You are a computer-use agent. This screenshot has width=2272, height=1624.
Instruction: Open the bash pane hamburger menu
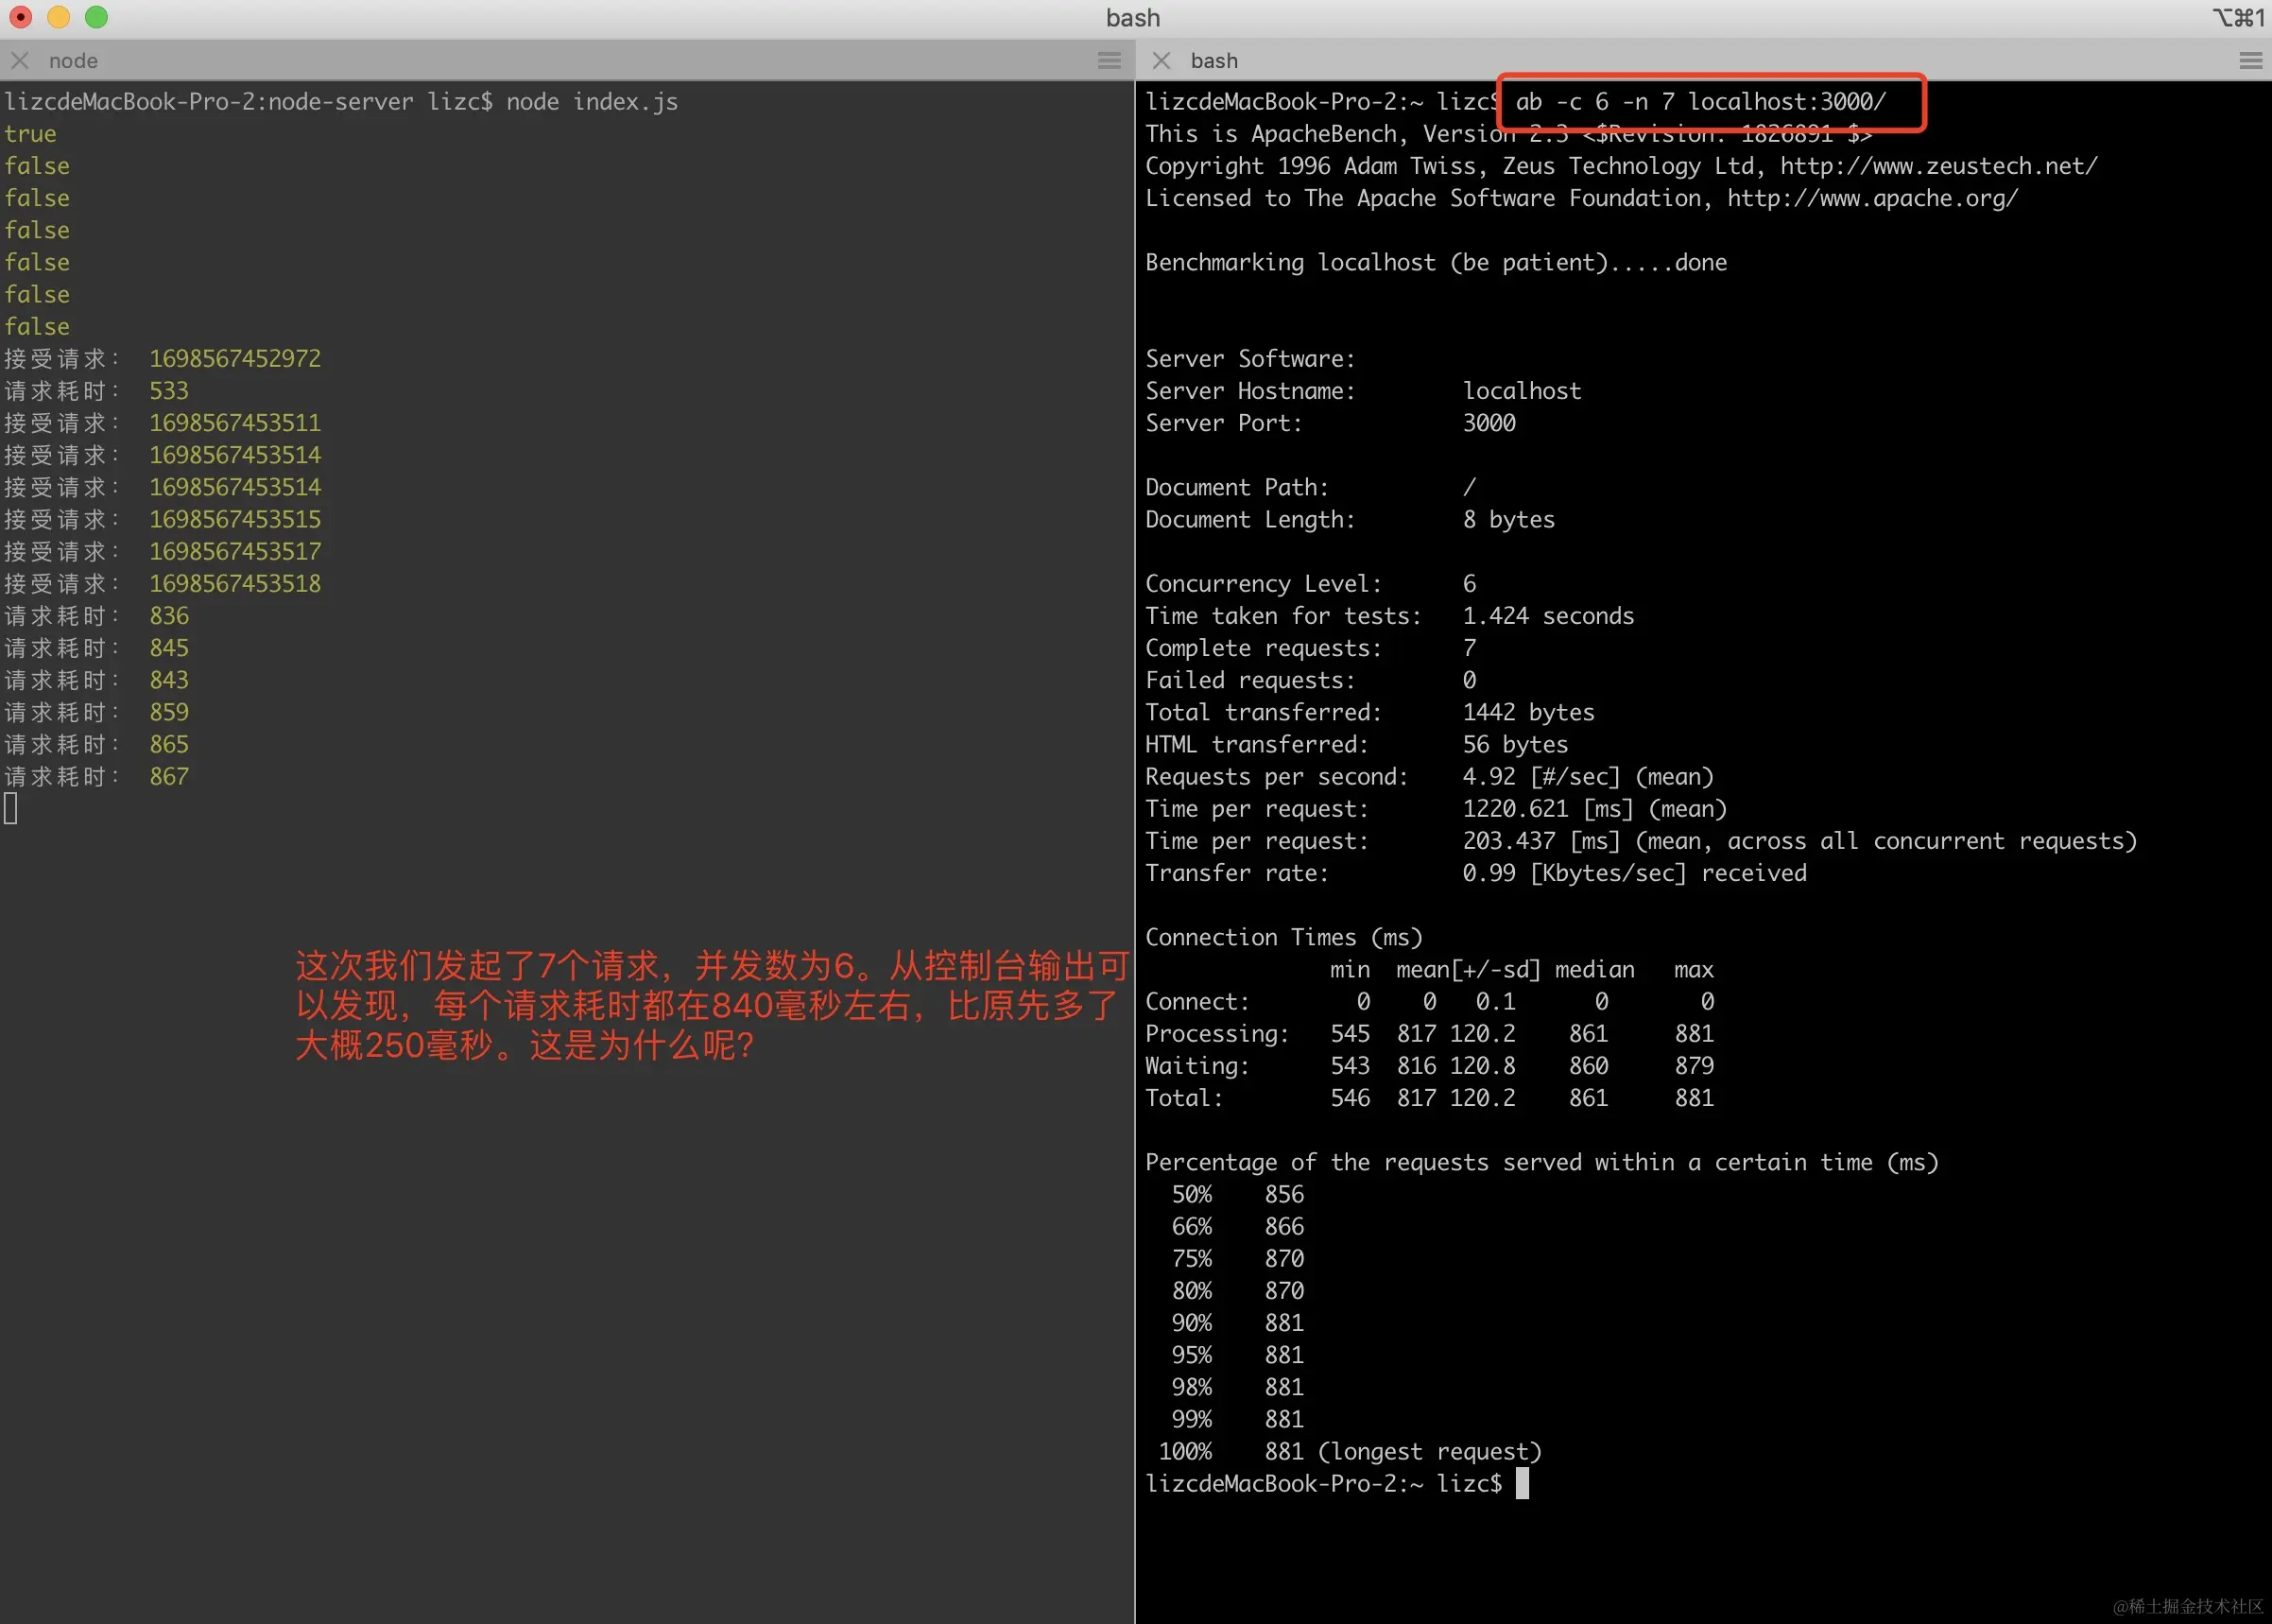click(x=2250, y=60)
